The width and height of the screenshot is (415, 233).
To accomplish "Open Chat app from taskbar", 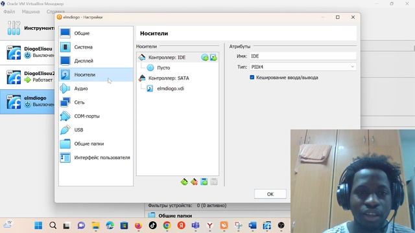I will coord(81,225).
